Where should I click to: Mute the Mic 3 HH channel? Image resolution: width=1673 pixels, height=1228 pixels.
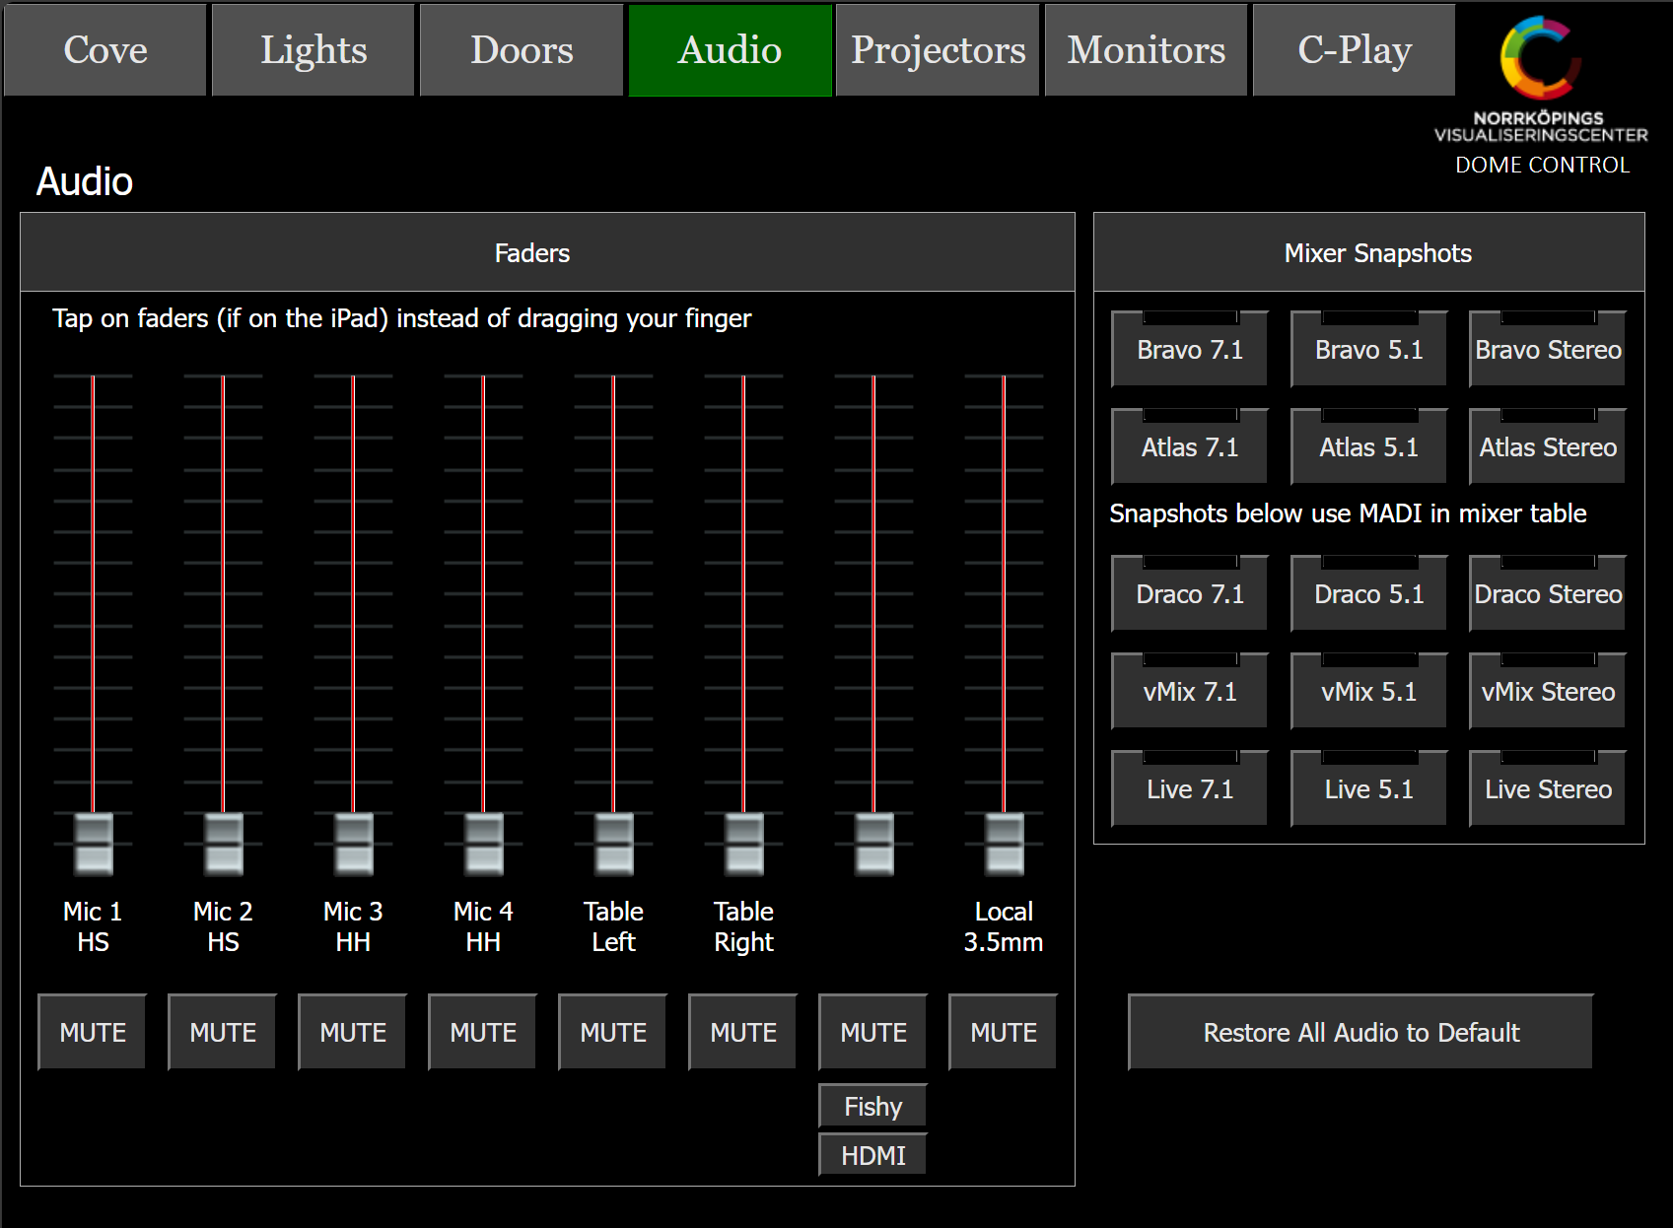[x=353, y=1032]
